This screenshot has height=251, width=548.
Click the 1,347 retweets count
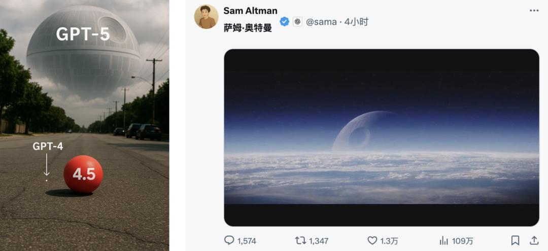click(319, 241)
